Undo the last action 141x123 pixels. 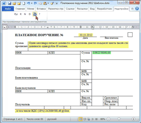(29, 3)
